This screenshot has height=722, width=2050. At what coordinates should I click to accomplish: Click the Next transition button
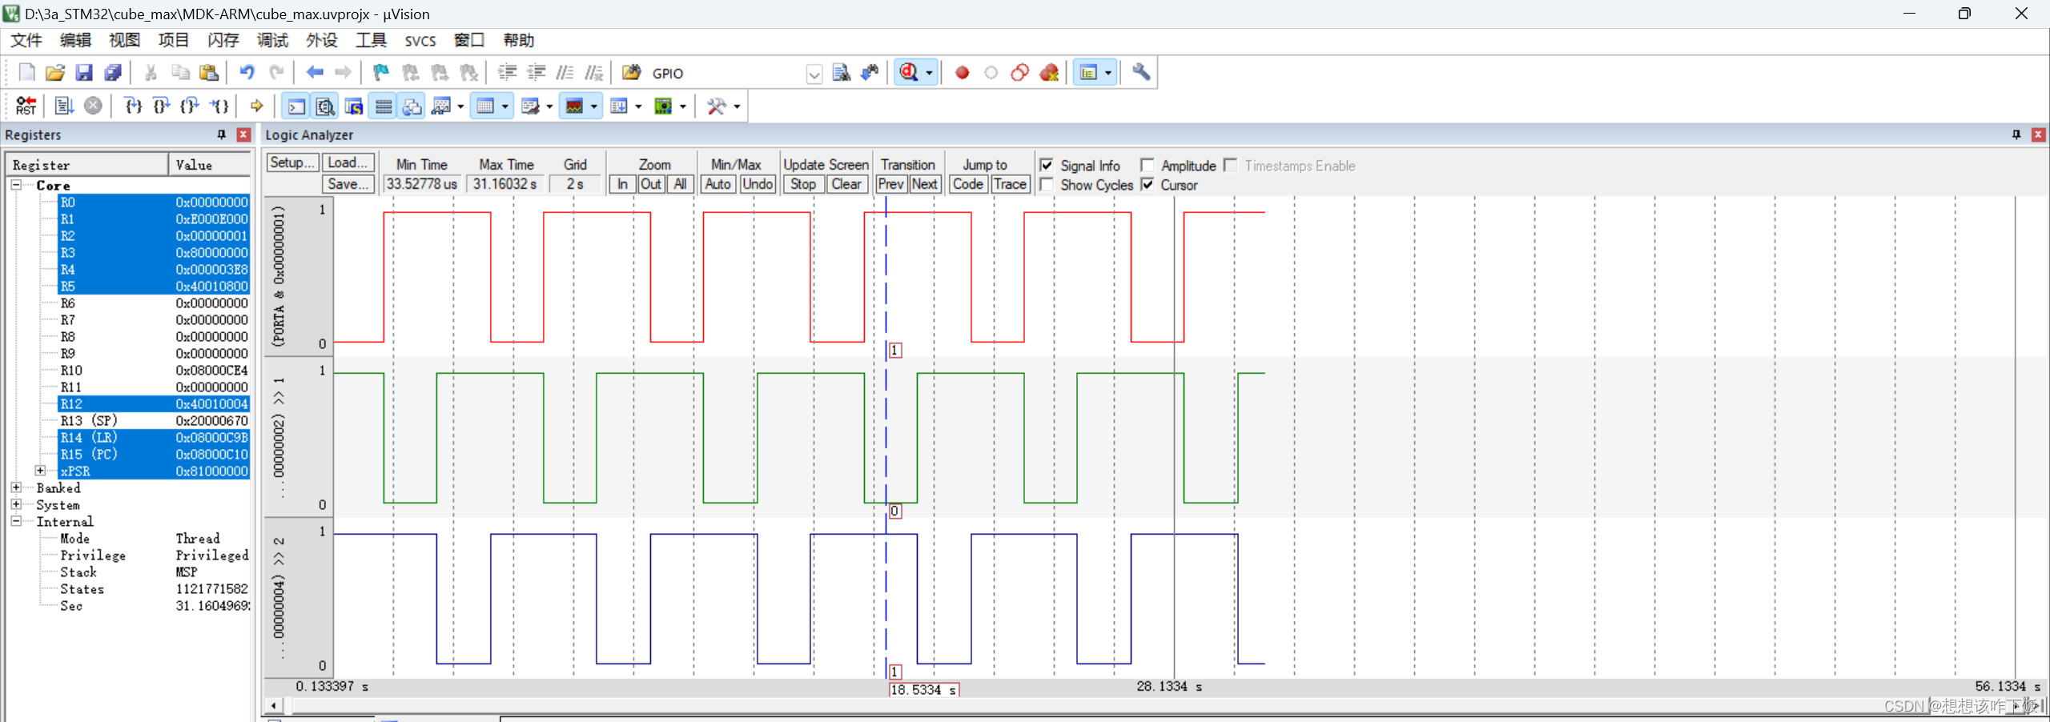coord(924,184)
